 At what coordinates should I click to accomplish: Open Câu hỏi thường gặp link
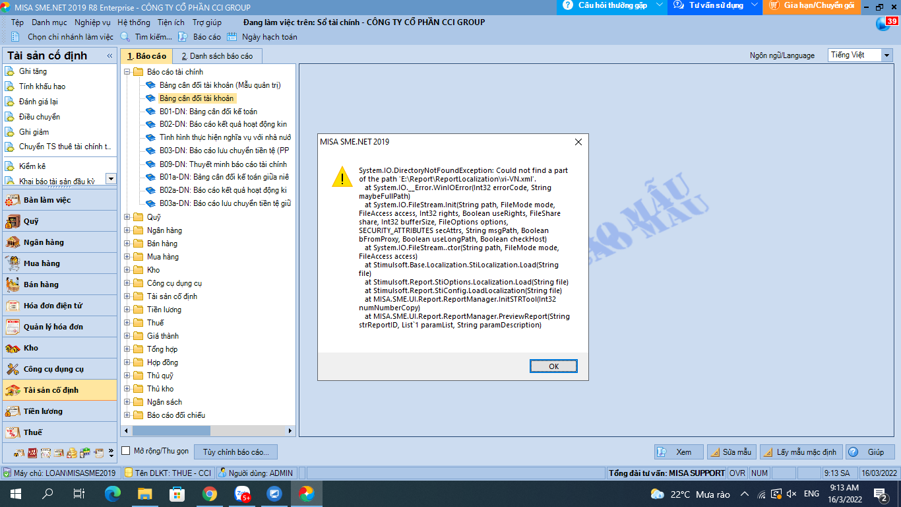tap(611, 5)
